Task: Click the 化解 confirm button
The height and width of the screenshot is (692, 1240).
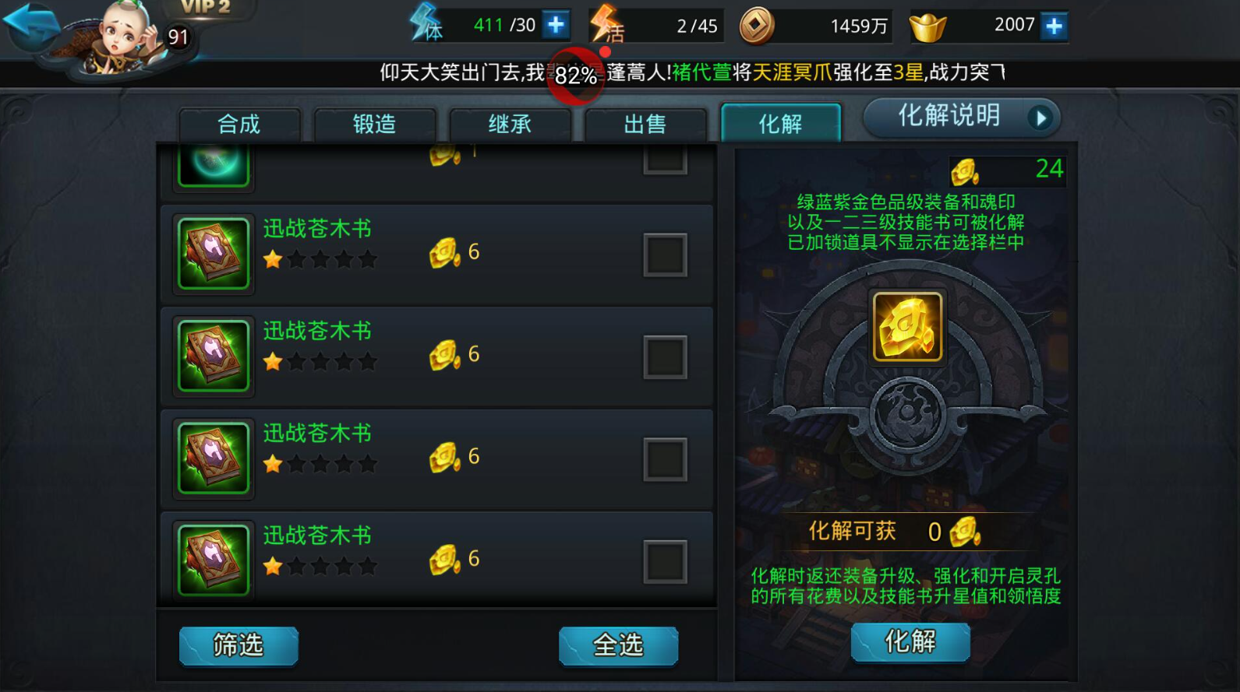Action: point(910,642)
